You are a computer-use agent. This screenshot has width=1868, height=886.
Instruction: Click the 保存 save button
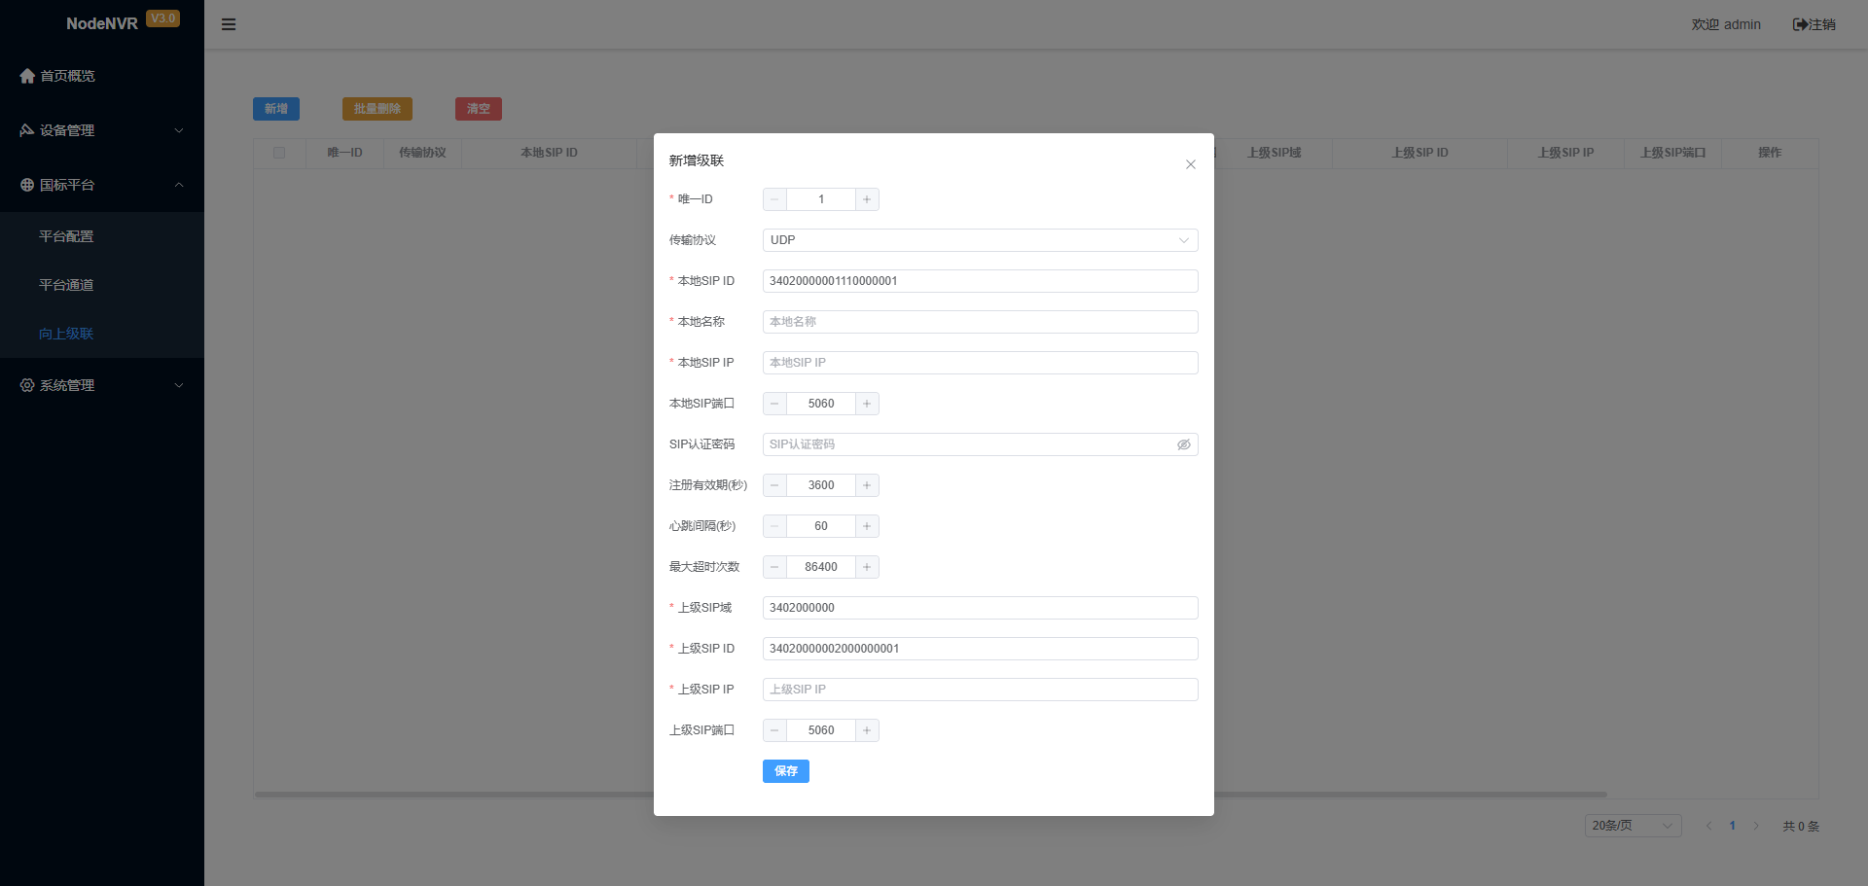point(786,771)
